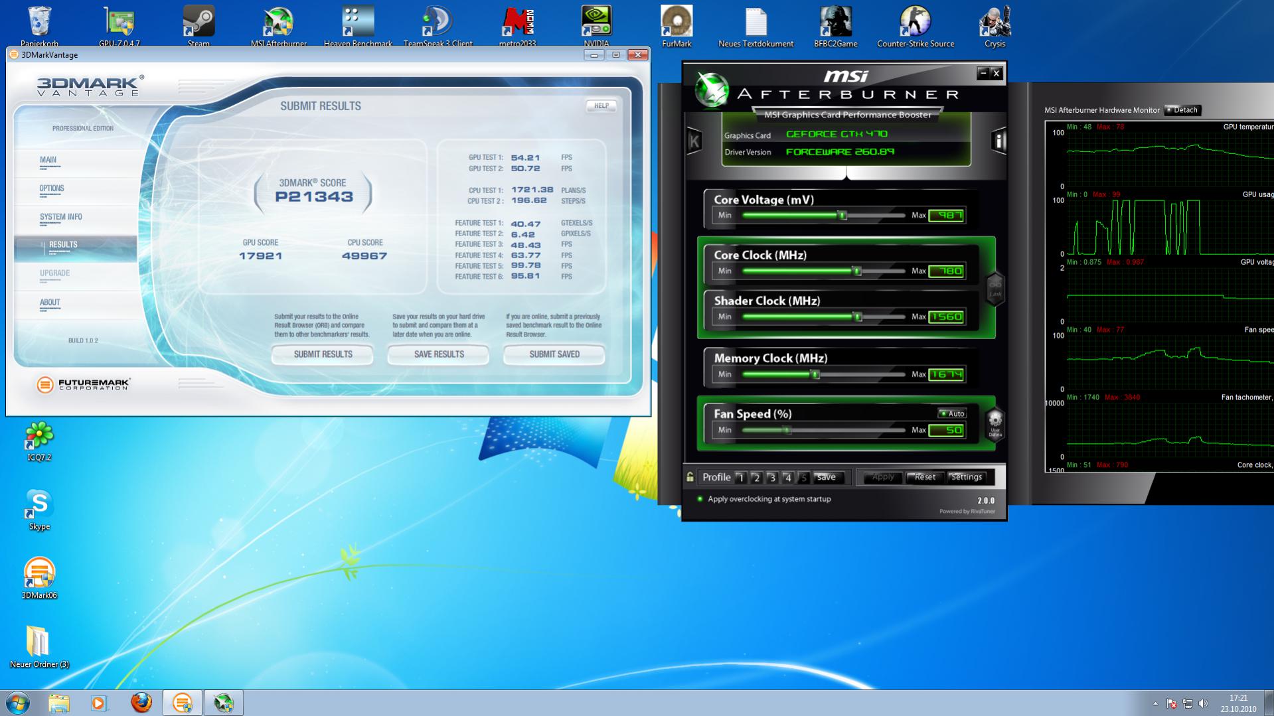Open the Afterburner Kombustor K side button
1274x716 pixels.
(694, 141)
